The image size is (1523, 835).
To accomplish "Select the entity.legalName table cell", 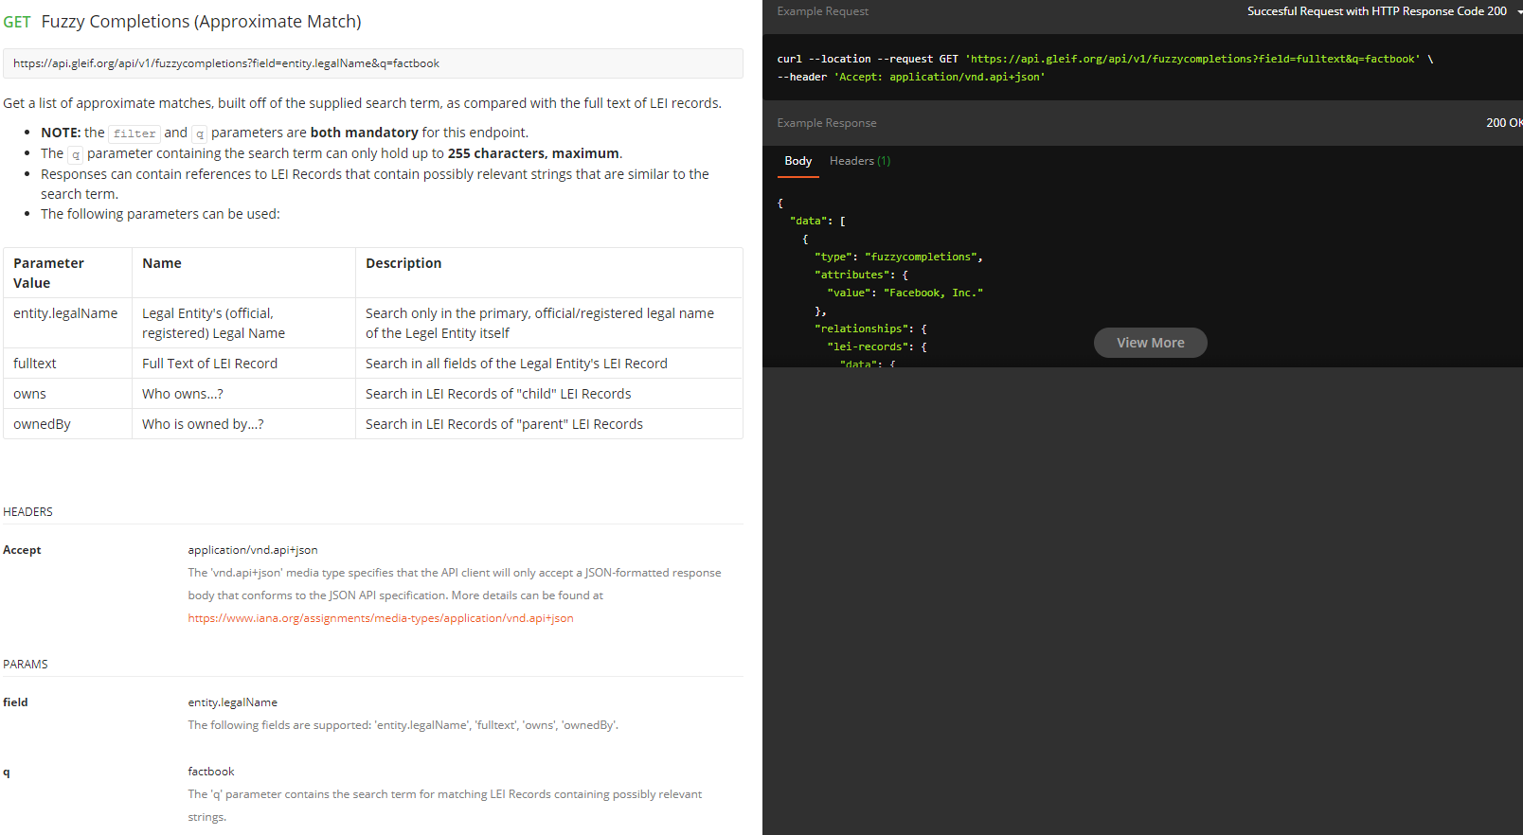I will tap(65, 313).
